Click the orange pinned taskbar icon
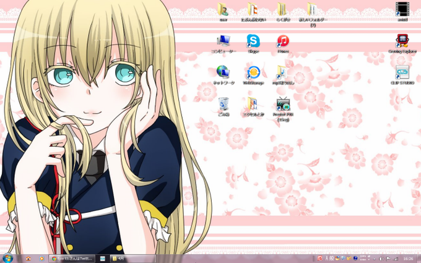 (28, 259)
